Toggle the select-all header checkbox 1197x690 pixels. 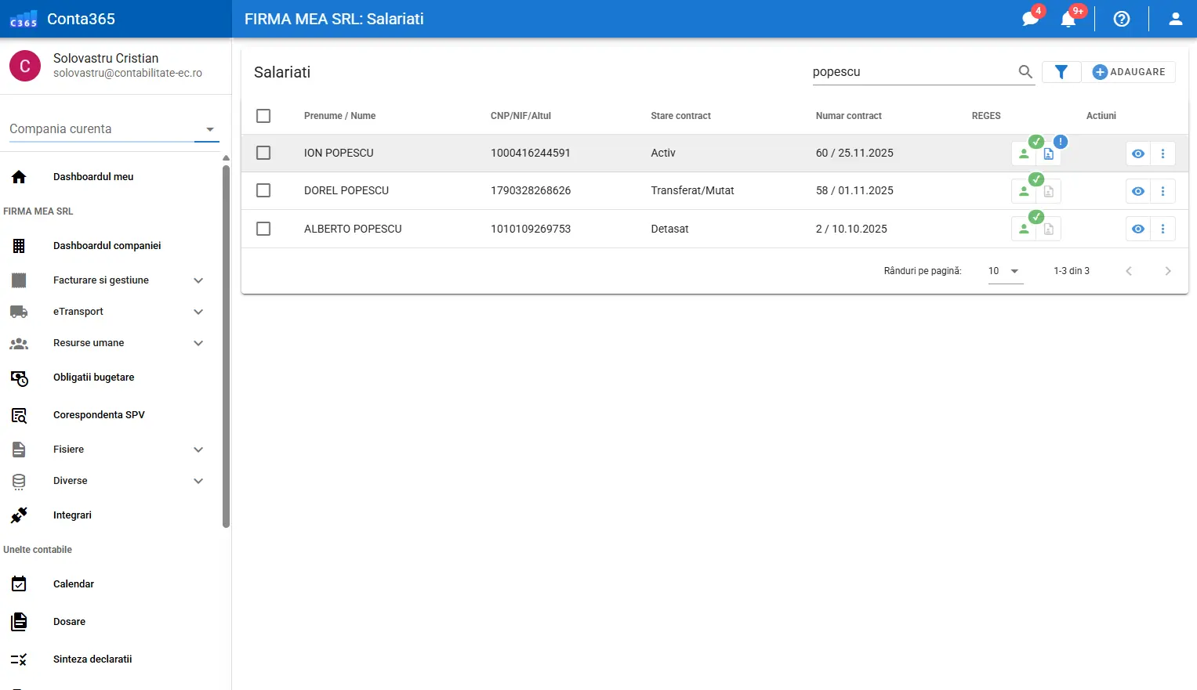point(263,116)
